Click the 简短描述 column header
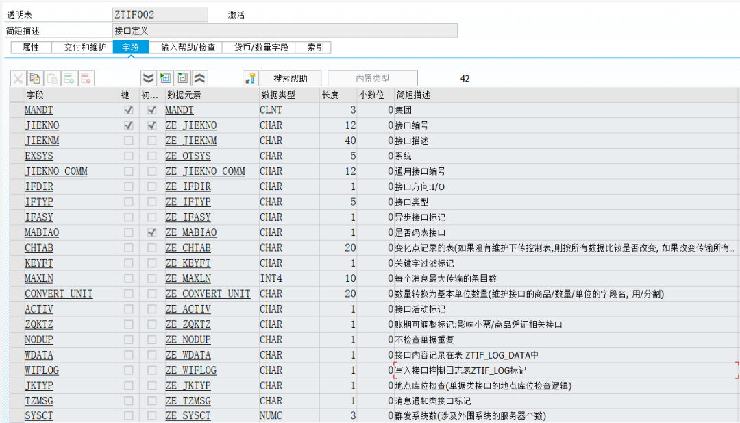The height and width of the screenshot is (423, 740). click(x=567, y=95)
